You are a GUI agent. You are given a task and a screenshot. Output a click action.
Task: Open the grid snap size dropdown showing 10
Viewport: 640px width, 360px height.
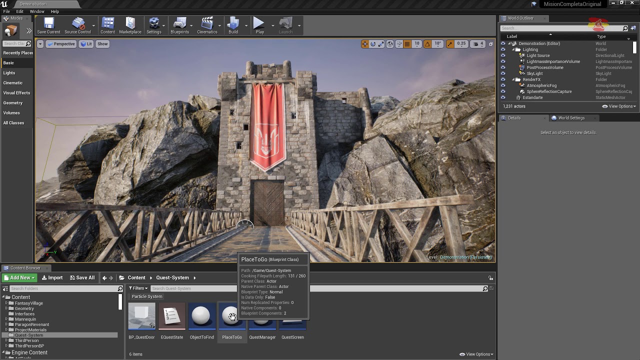(x=417, y=44)
